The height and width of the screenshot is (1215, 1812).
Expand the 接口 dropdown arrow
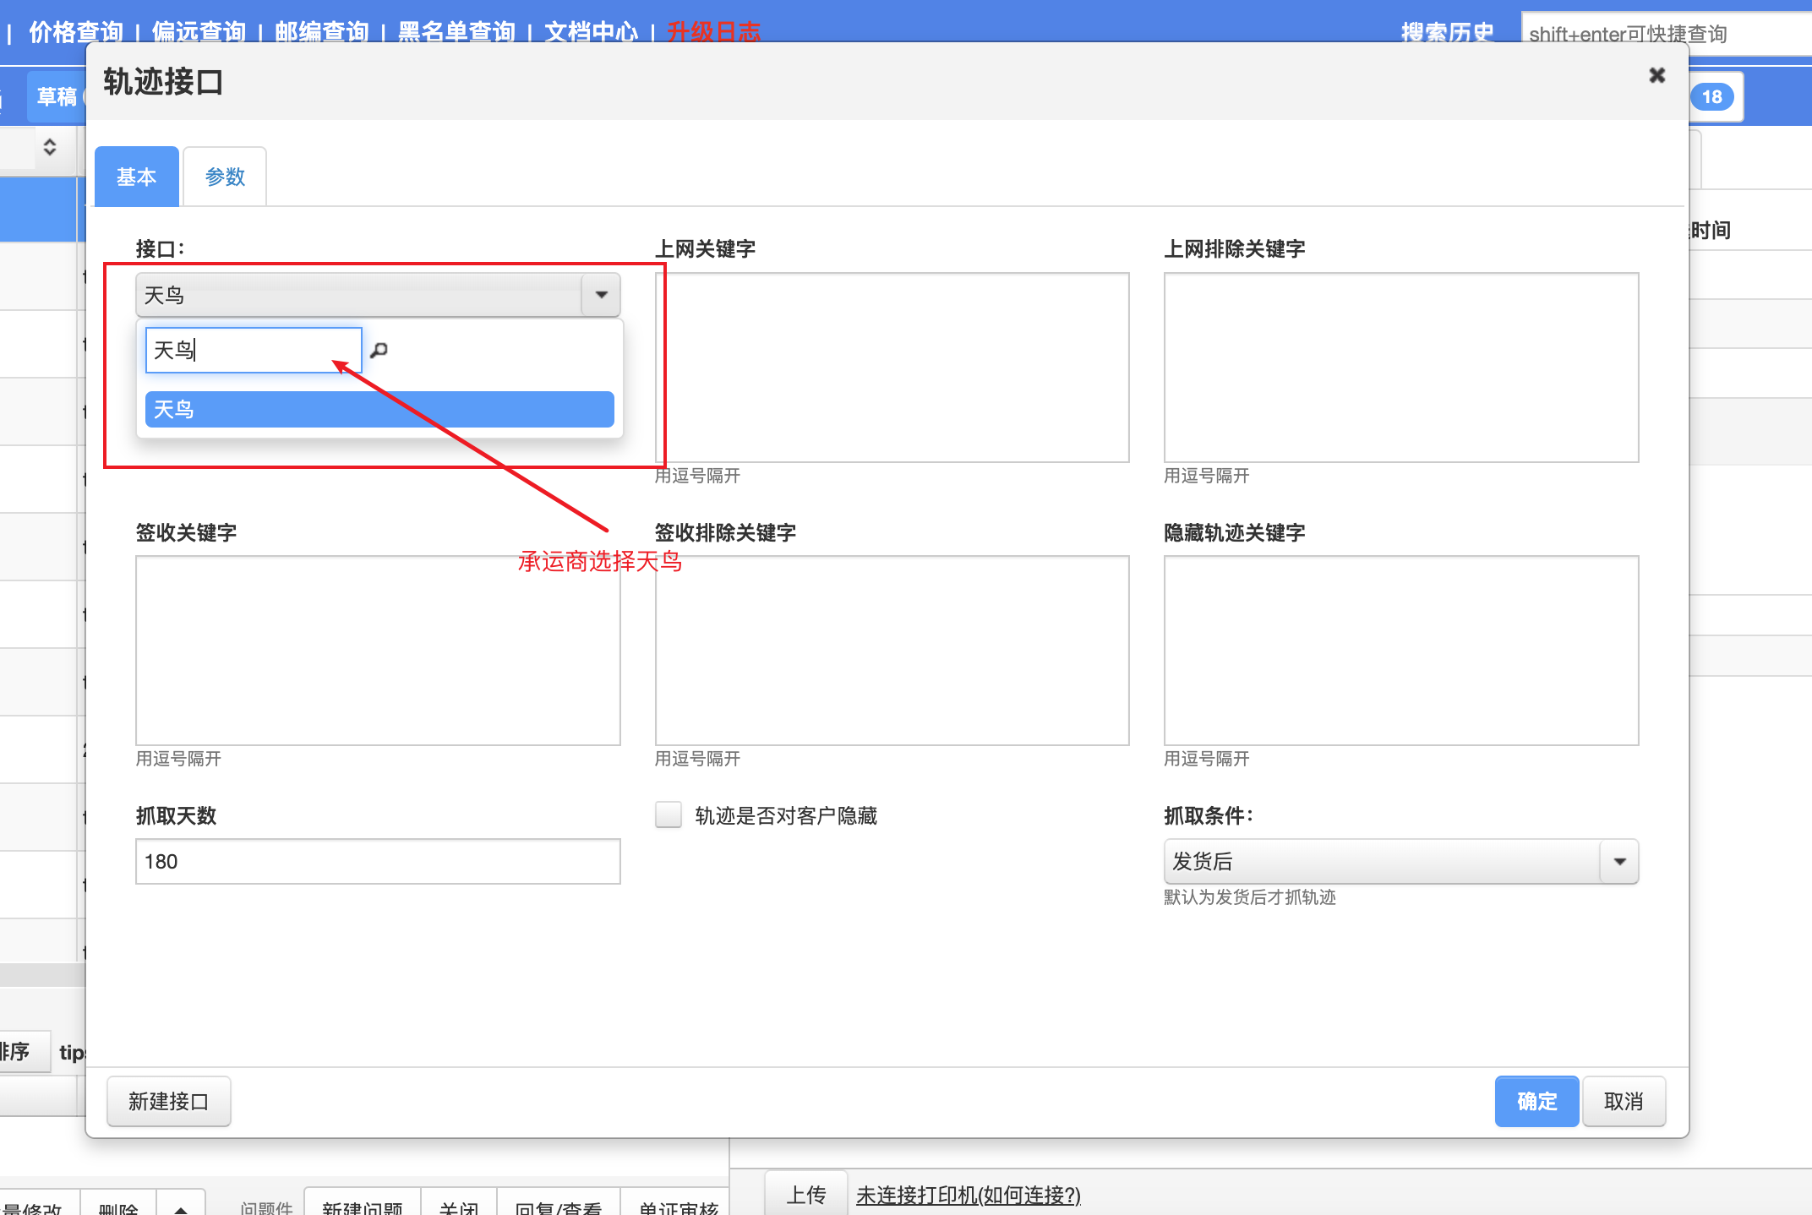point(601,295)
